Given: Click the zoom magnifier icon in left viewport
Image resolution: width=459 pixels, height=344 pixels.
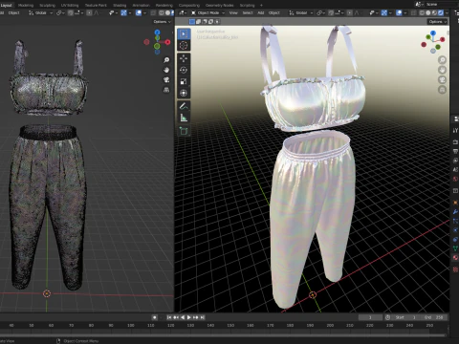Looking at the screenshot, I should (166, 60).
